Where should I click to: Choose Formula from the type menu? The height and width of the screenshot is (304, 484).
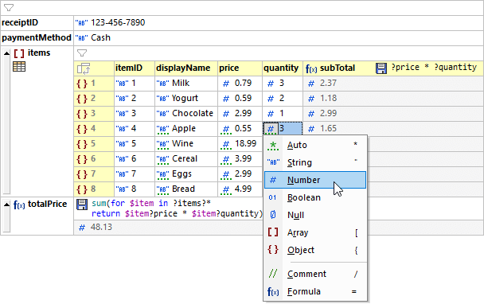(x=315, y=291)
